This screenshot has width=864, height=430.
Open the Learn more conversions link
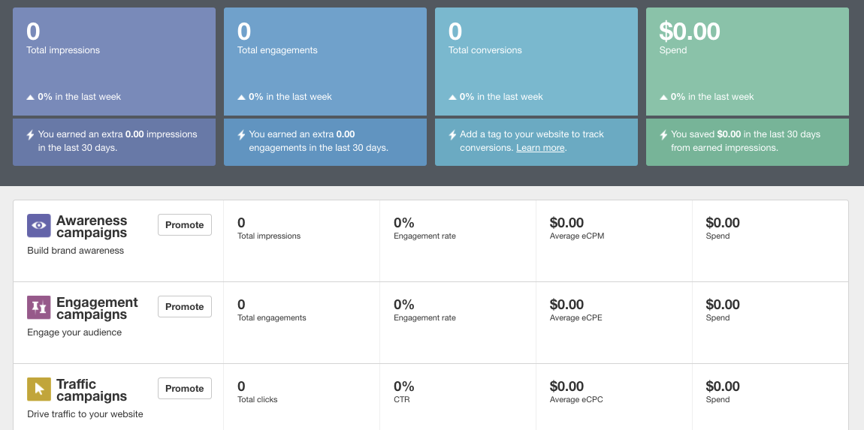coord(540,148)
